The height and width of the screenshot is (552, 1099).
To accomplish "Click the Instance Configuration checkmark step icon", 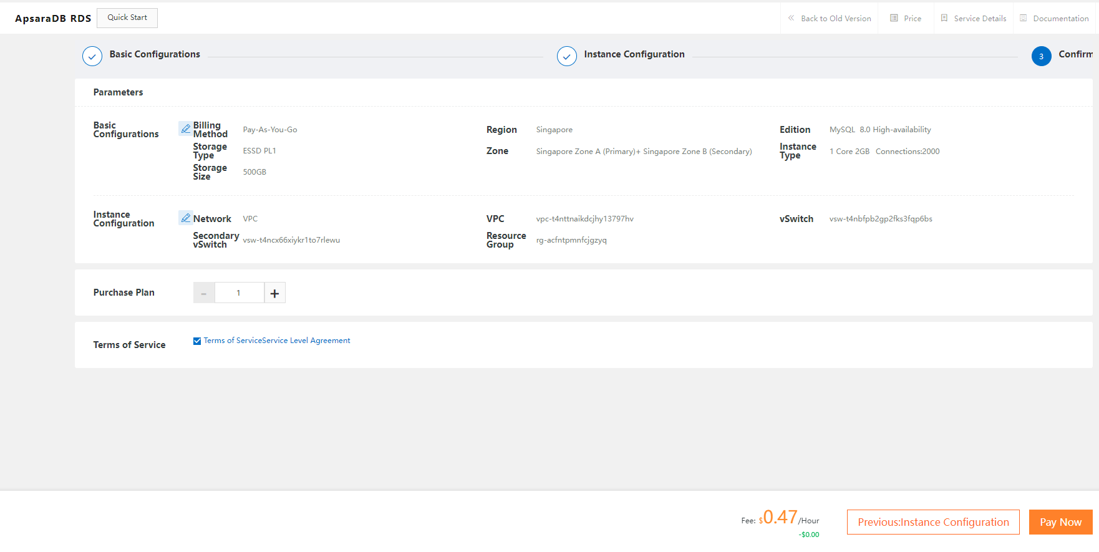I will tap(566, 56).
